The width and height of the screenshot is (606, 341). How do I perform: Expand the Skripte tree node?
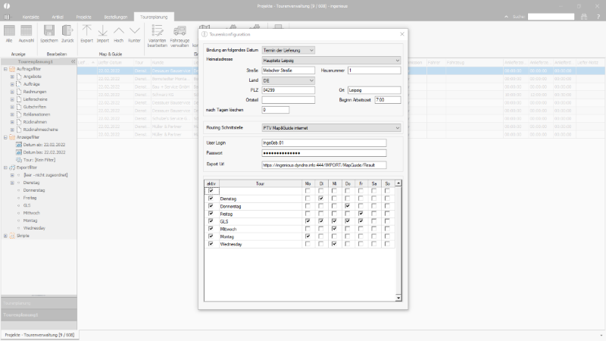[x=5, y=236]
